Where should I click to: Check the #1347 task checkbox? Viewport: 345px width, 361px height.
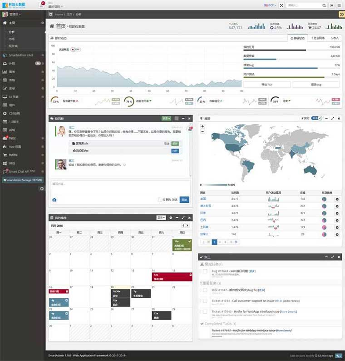click(x=205, y=290)
